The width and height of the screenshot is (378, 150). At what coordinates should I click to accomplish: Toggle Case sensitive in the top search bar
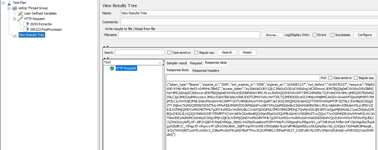pos(169,52)
